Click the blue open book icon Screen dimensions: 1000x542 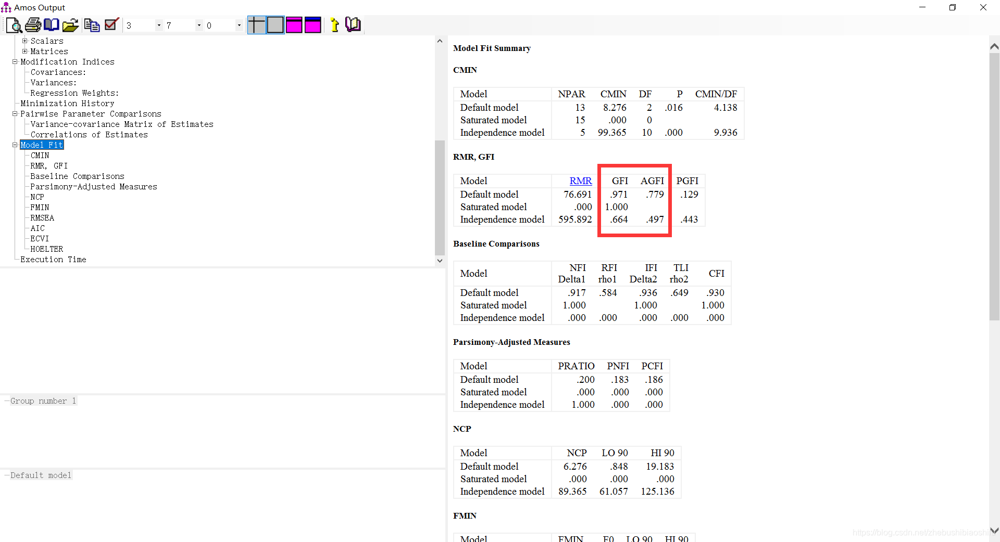click(x=52, y=24)
